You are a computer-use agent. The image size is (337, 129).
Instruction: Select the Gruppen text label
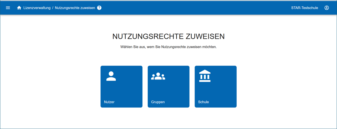(158, 102)
